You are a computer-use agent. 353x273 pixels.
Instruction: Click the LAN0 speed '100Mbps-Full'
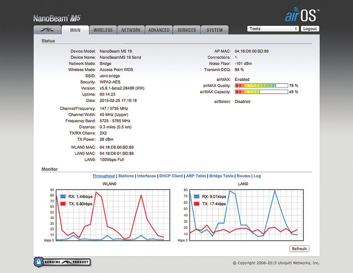coord(112,160)
